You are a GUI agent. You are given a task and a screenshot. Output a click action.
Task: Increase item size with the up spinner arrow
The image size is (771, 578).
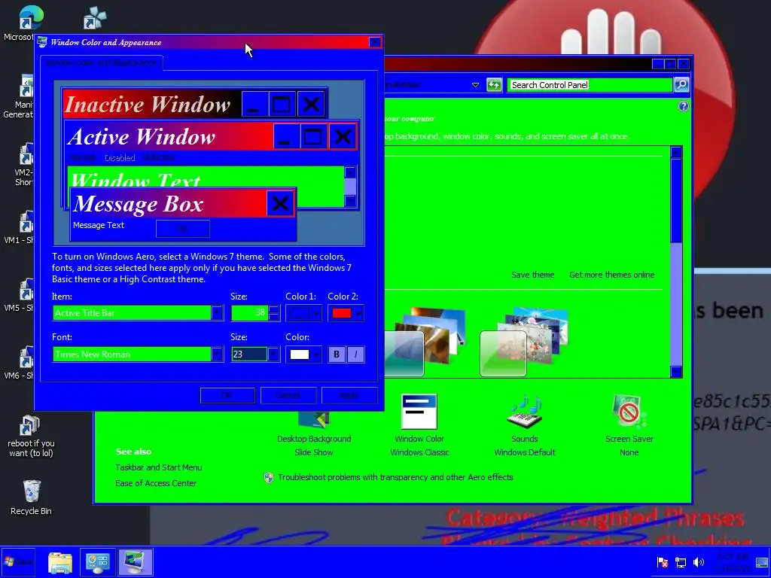click(274, 309)
